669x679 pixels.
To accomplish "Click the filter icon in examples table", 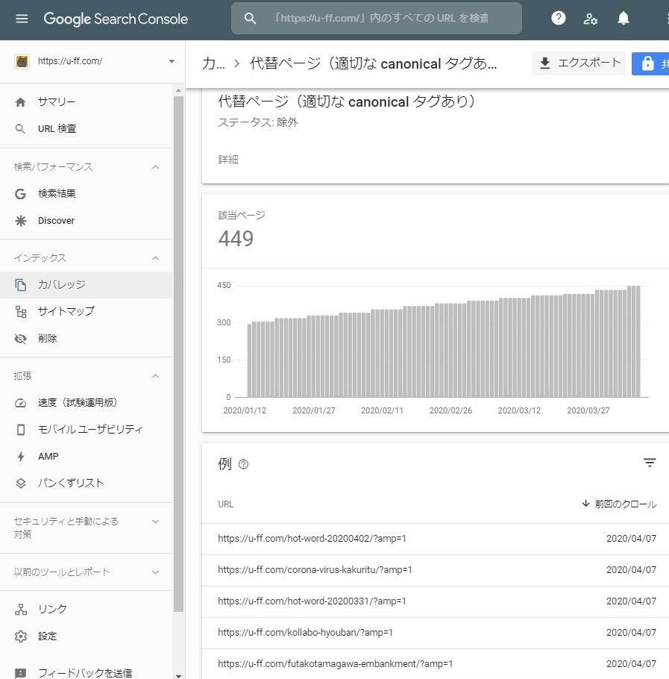I will (x=650, y=463).
